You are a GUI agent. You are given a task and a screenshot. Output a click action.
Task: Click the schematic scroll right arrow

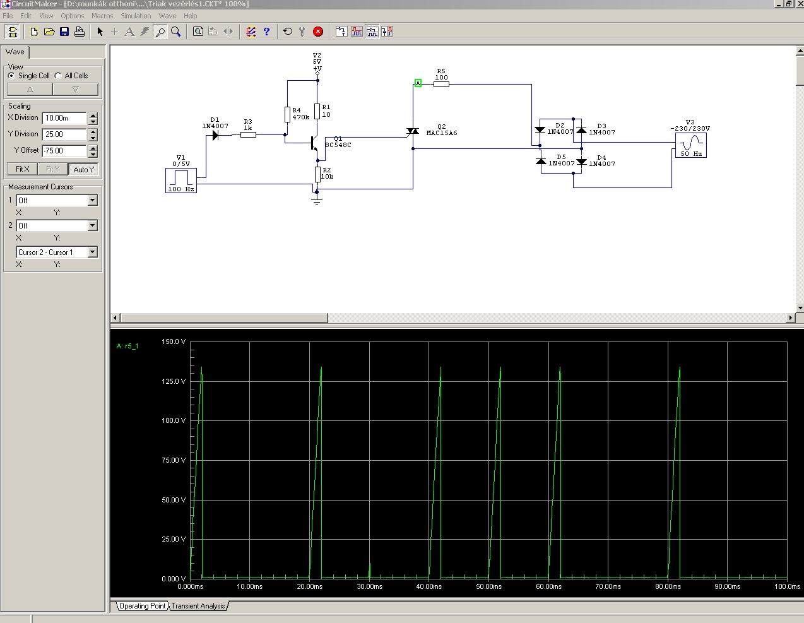point(791,318)
